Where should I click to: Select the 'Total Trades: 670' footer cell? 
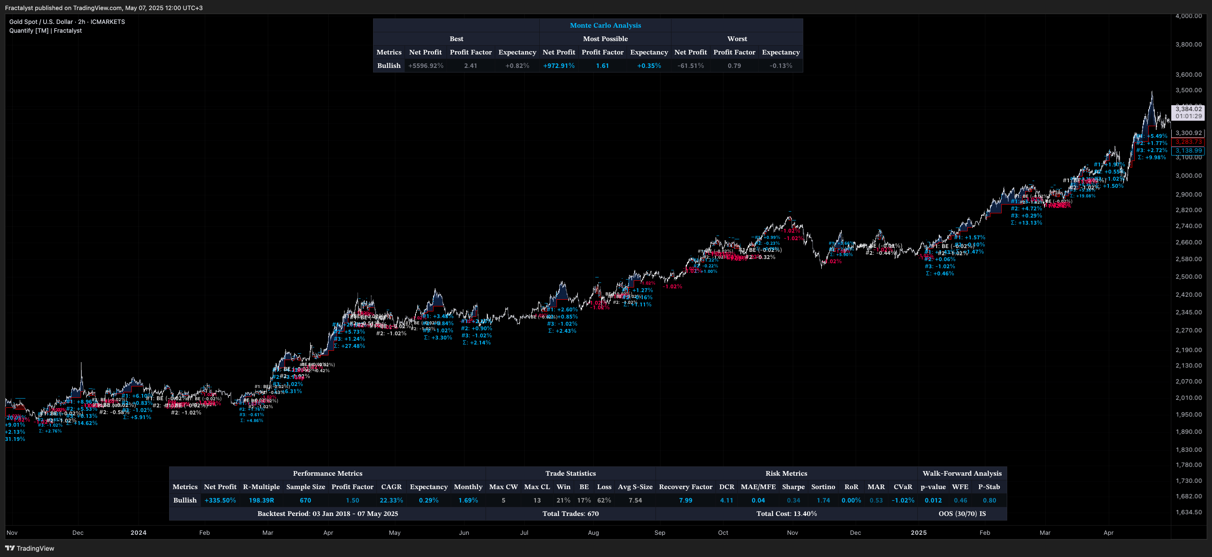tap(570, 513)
